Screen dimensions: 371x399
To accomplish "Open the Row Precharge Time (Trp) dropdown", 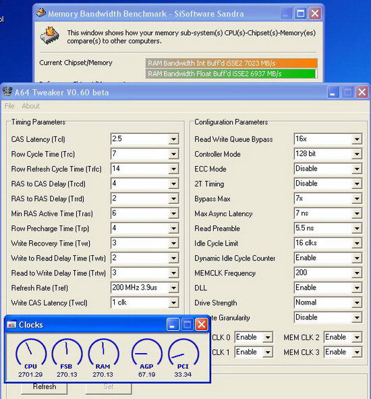I will click(x=173, y=228).
